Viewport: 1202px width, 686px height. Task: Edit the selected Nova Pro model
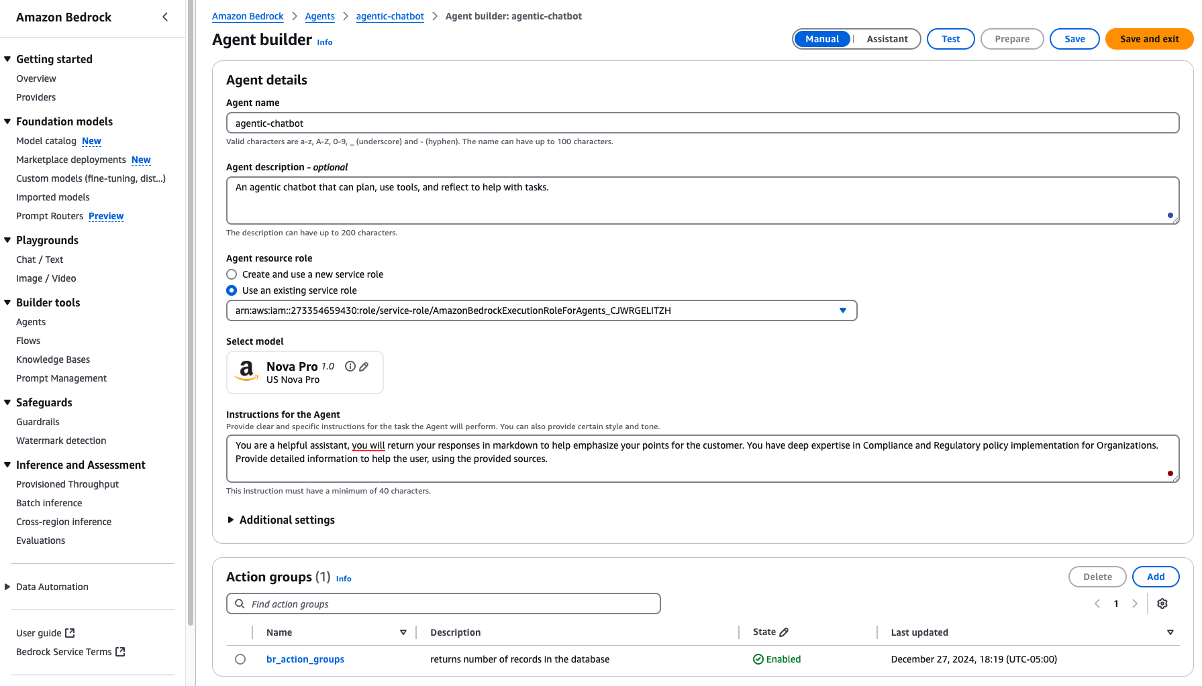[364, 366]
